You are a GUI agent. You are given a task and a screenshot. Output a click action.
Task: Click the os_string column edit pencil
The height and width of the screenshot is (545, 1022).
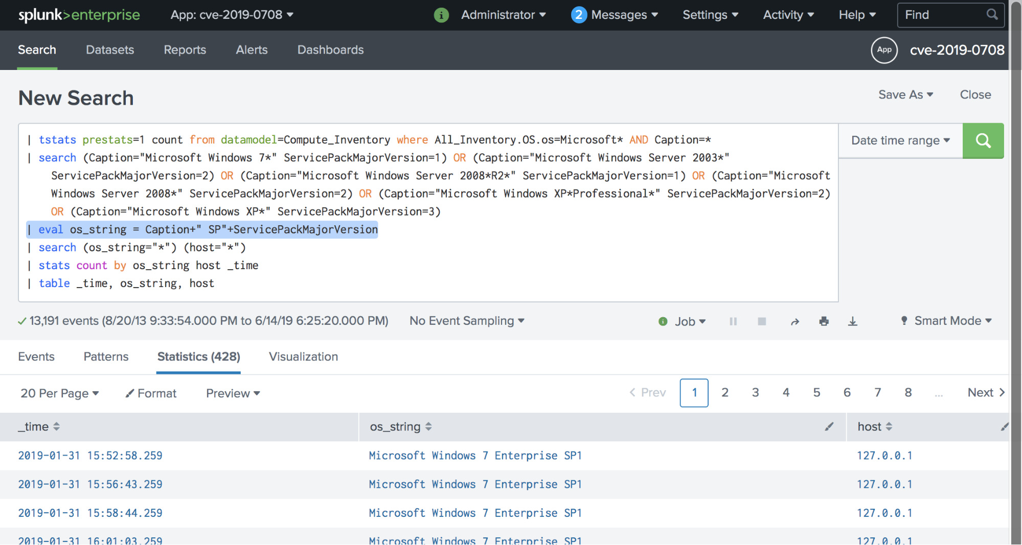[829, 426]
